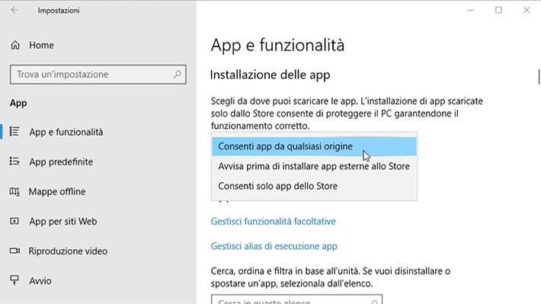This screenshot has width=541, height=304.
Task: Click the Riproduzione video camera icon
Action: pyautogui.click(x=14, y=251)
